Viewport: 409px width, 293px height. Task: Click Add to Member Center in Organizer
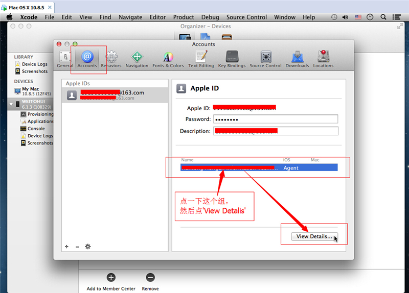tap(111, 282)
